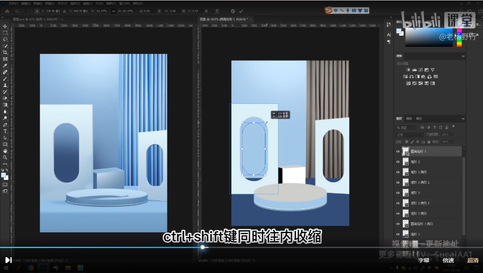Open the 文件(F) menu
The image size is (483, 273).
pyautogui.click(x=14, y=3)
